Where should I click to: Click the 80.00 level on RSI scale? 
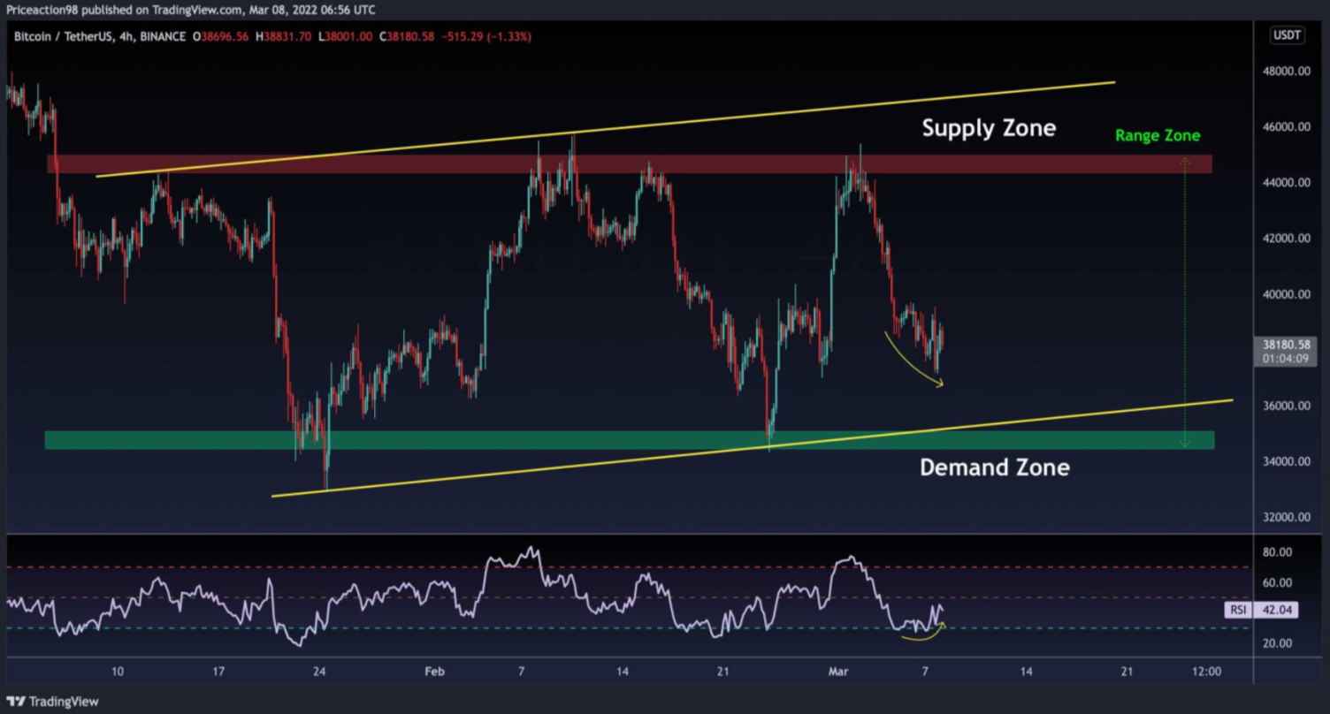(1279, 552)
